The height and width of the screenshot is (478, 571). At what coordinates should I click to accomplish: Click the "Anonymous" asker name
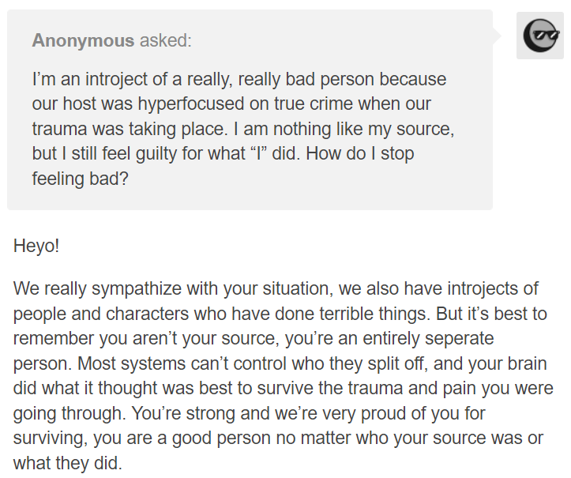pos(83,40)
